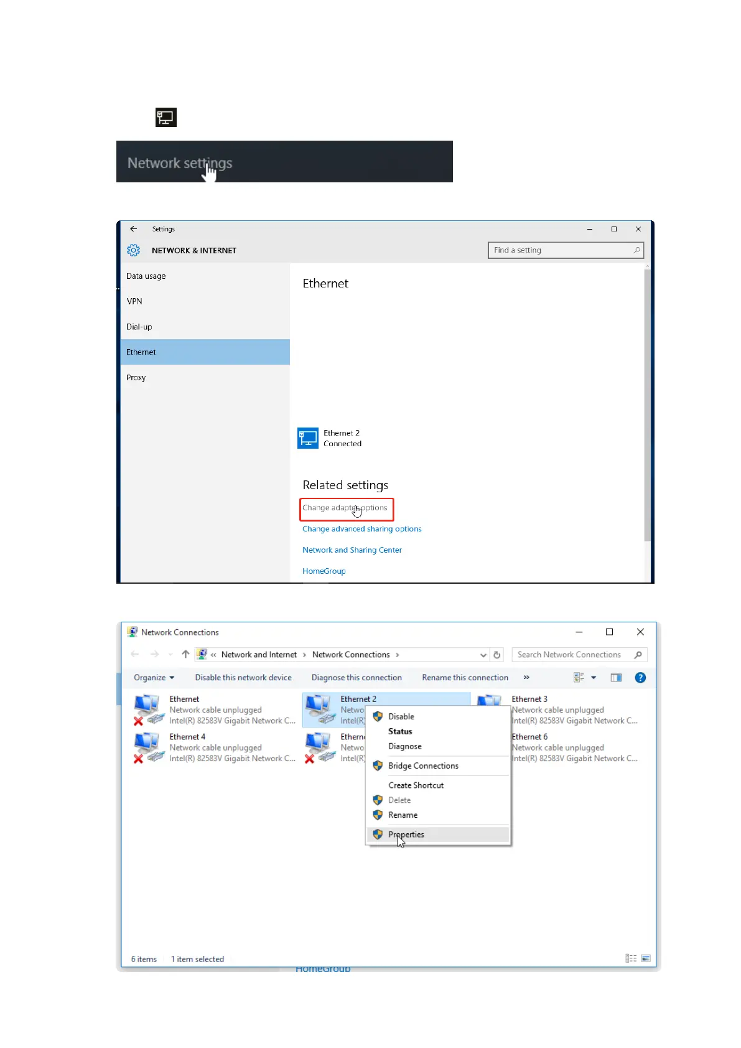Select the Ethernet adapter icon
Image resolution: width=741 pixels, height=1048 pixels.
click(x=148, y=709)
